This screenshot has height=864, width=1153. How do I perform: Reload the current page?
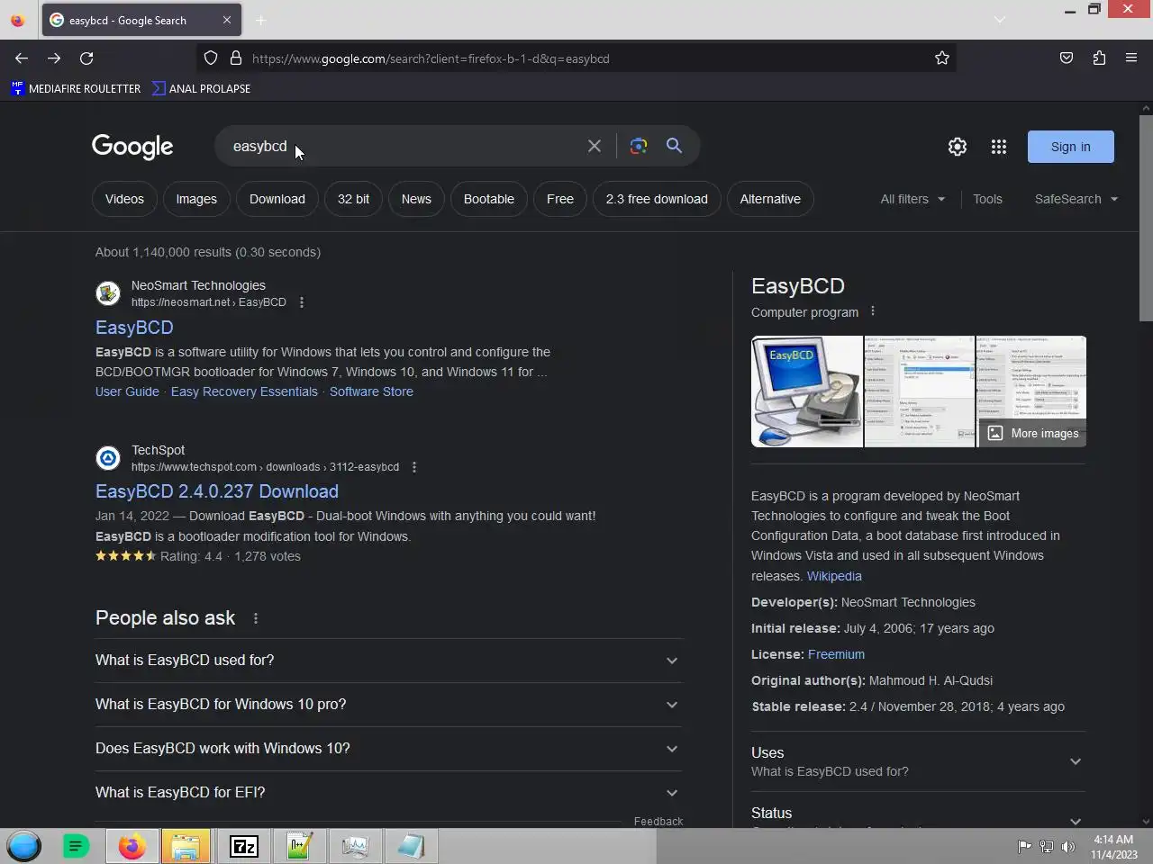(x=86, y=58)
